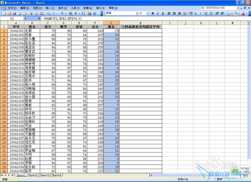Open the 插入(I) menu
The height and width of the screenshot is (182, 251).
50,8
